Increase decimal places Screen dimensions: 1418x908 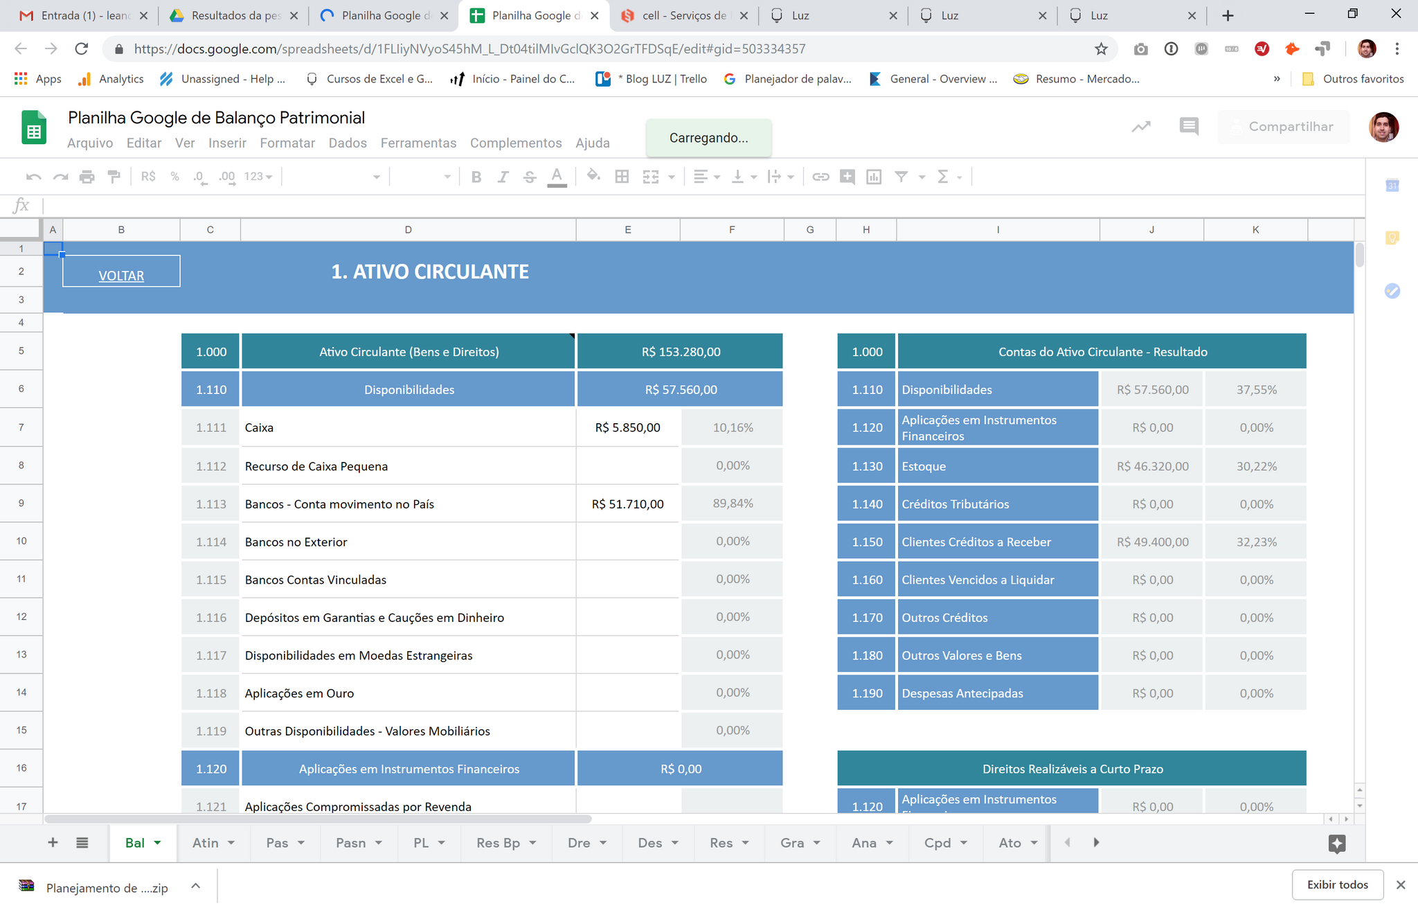click(x=226, y=177)
